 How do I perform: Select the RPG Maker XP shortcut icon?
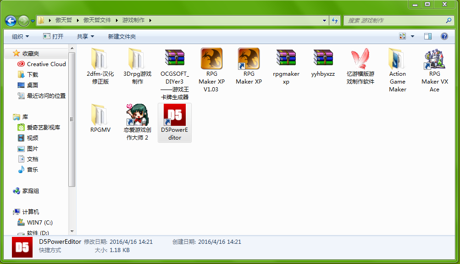click(x=249, y=58)
